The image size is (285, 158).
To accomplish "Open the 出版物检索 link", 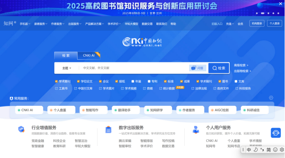I will click(x=243, y=71).
